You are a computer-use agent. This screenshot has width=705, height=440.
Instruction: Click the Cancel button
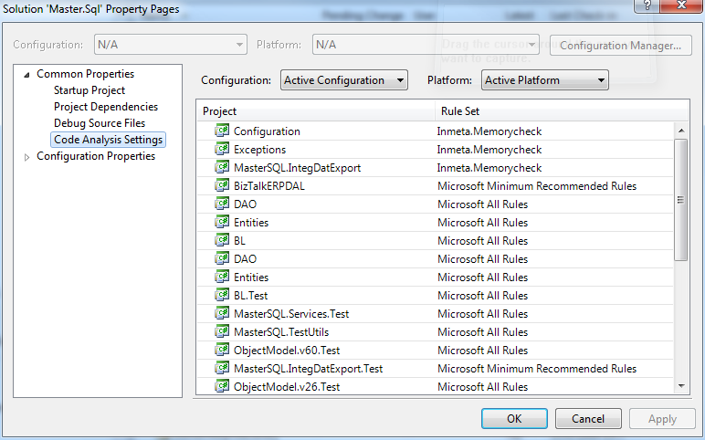tap(588, 418)
